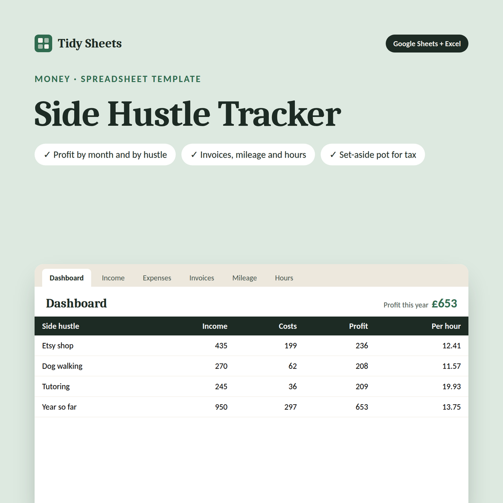The image size is (503, 503).
Task: Click the MONEY · SPREADSHEET TEMPLATE label
Action: click(x=118, y=79)
